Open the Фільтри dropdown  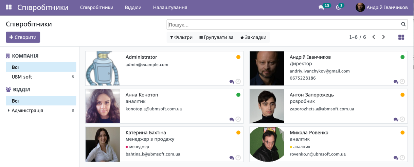click(181, 37)
